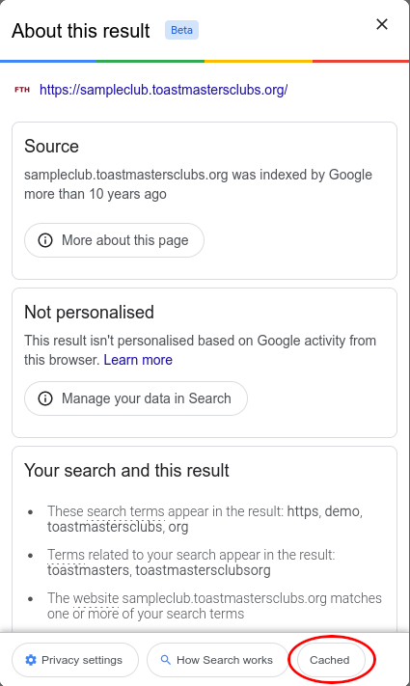The width and height of the screenshot is (410, 686).
Task: Close the About this result panel
Action: (x=382, y=24)
